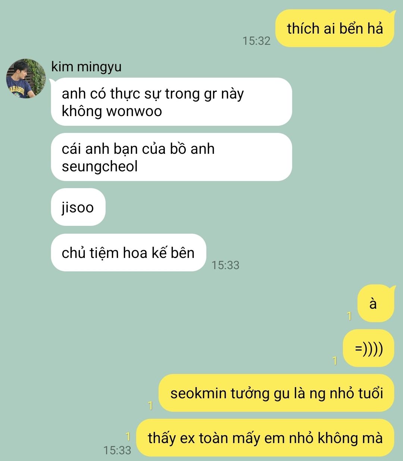Open kim mingyu's profile picture
Image resolution: width=403 pixels, height=461 pixels.
click(x=26, y=78)
